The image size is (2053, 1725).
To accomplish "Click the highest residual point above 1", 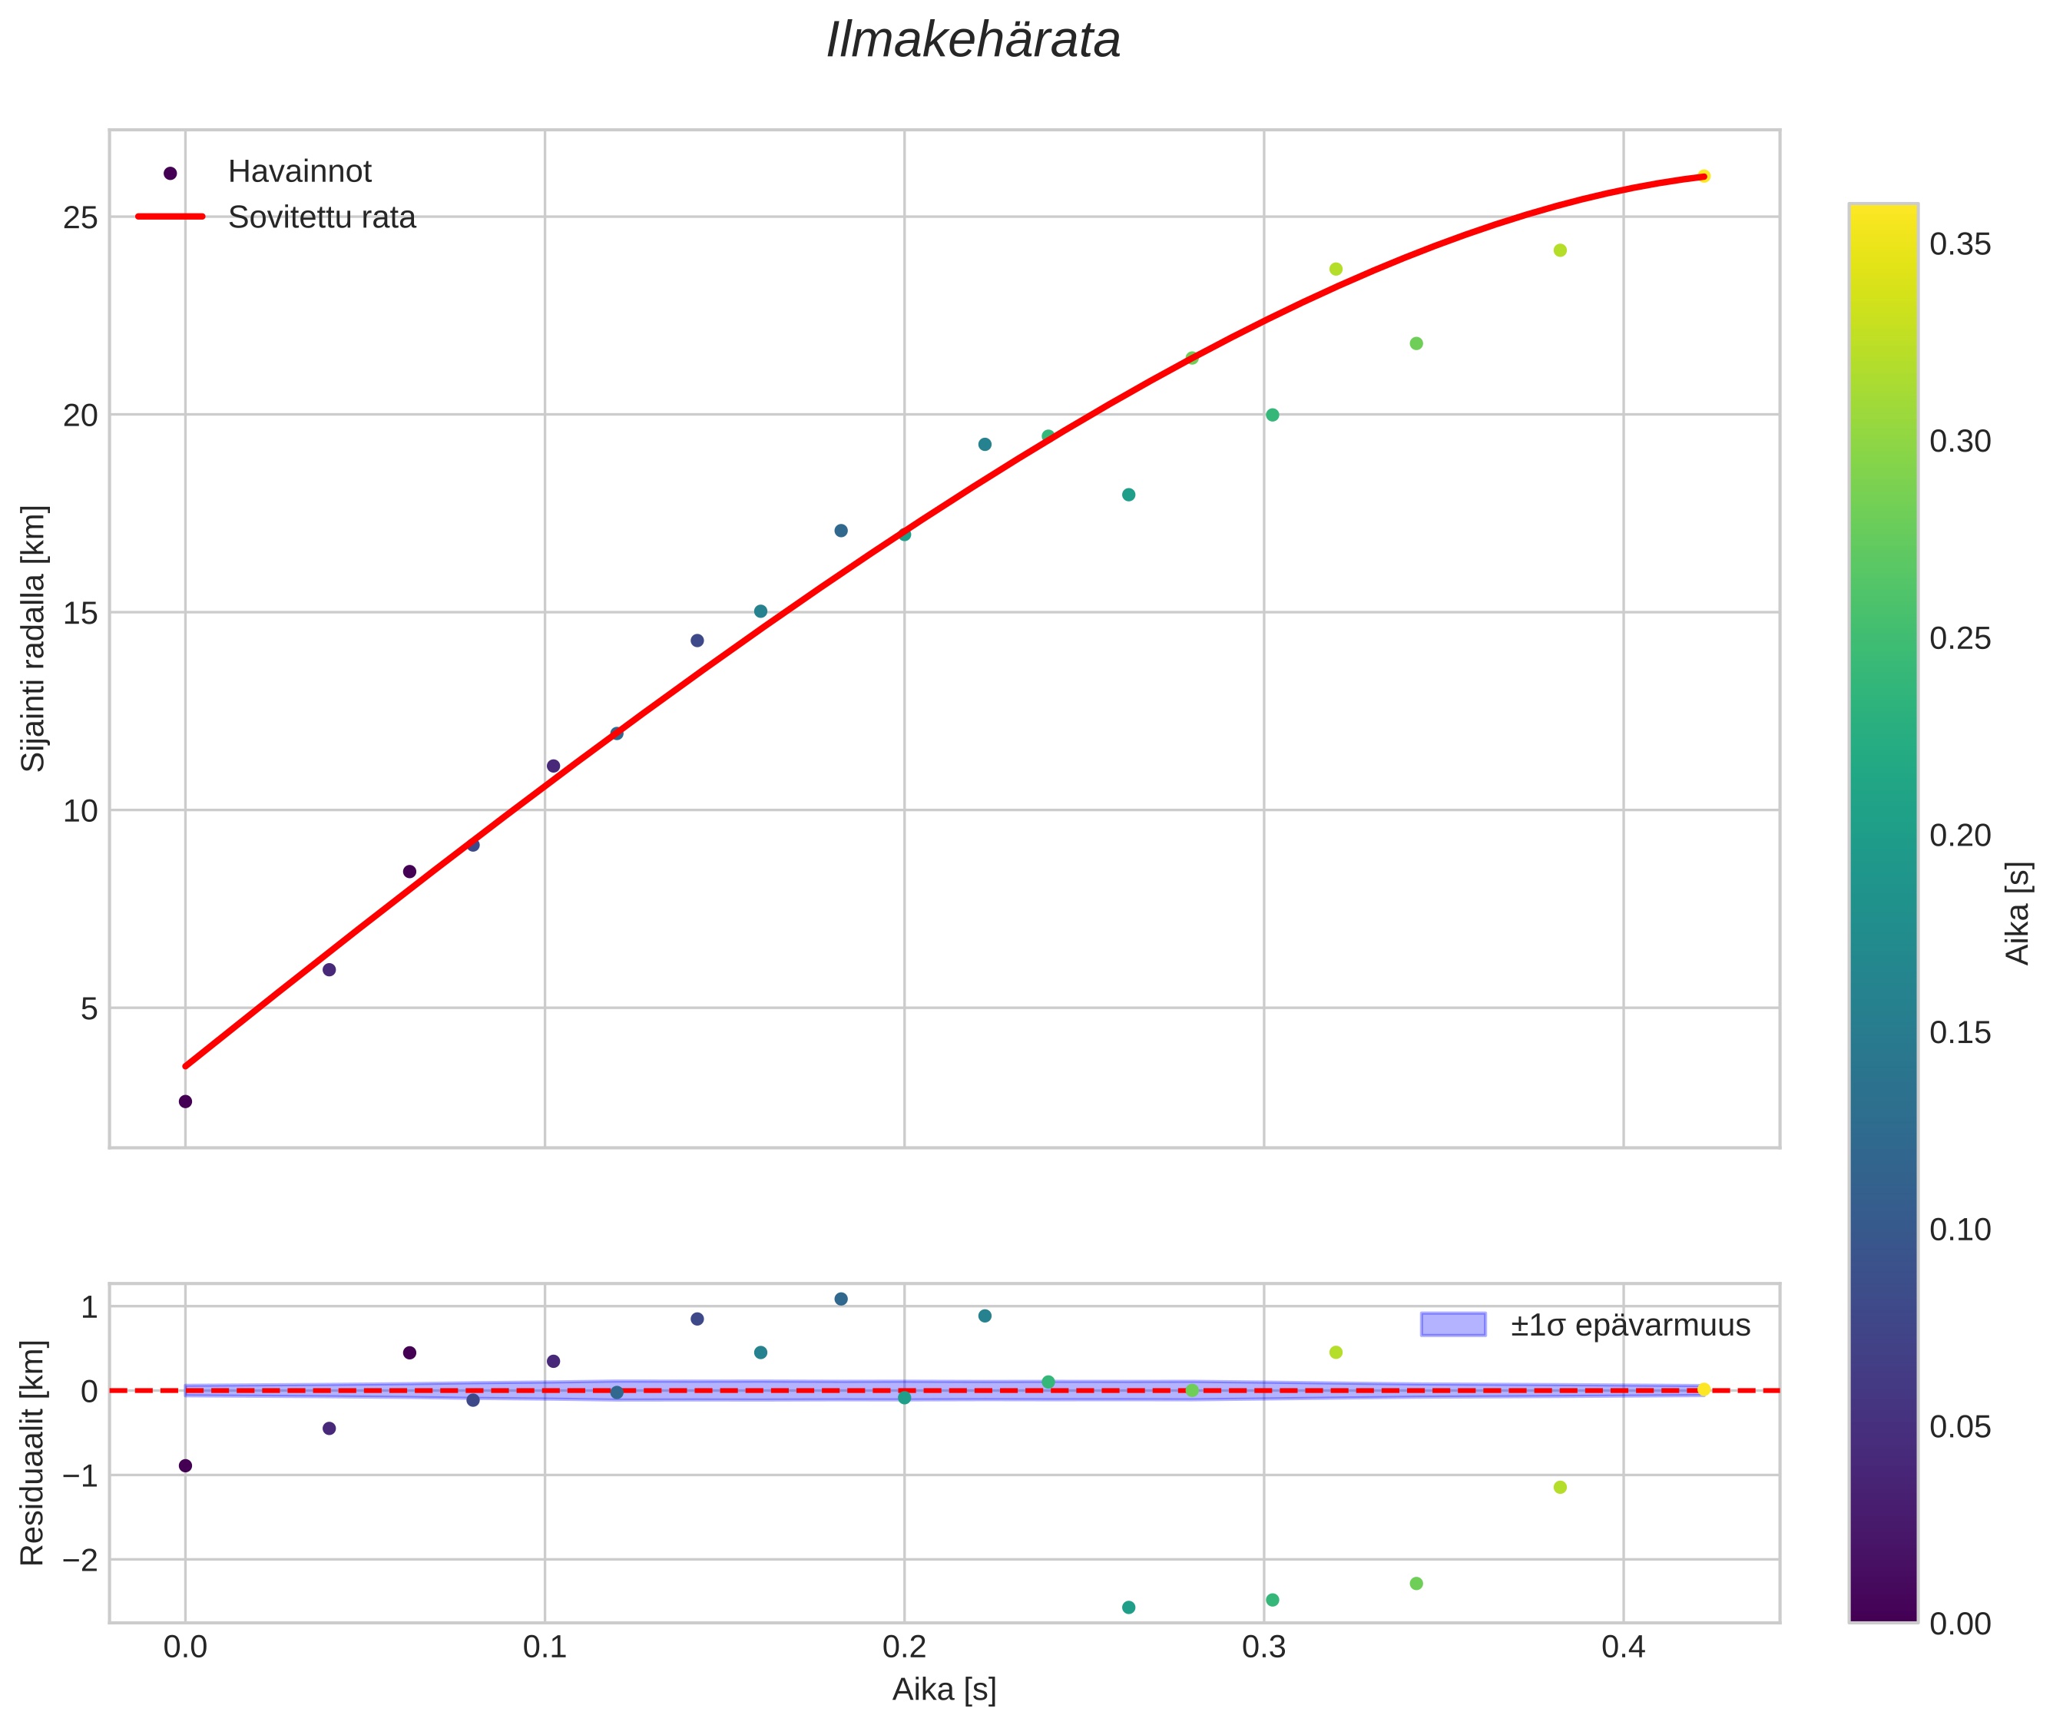I will (x=840, y=1299).
